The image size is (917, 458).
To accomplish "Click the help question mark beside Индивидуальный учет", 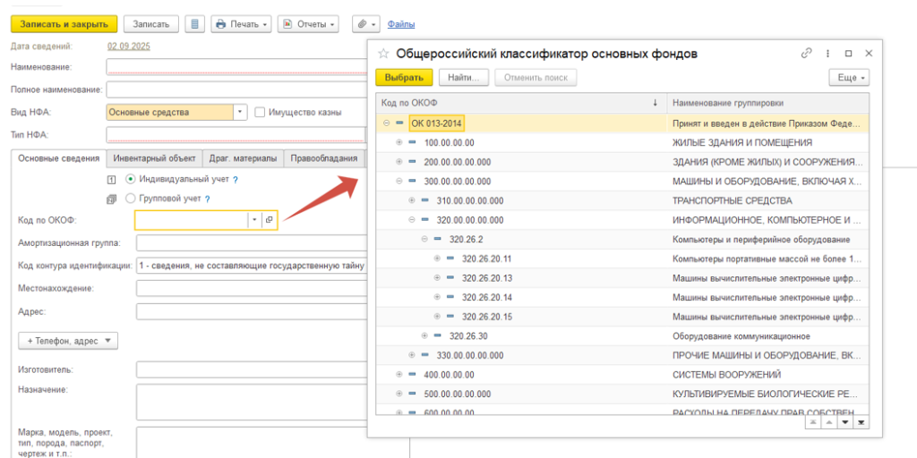I will [x=236, y=180].
